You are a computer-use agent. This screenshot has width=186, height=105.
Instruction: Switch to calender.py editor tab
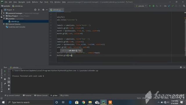pyautogui.click(x=56, y=10)
